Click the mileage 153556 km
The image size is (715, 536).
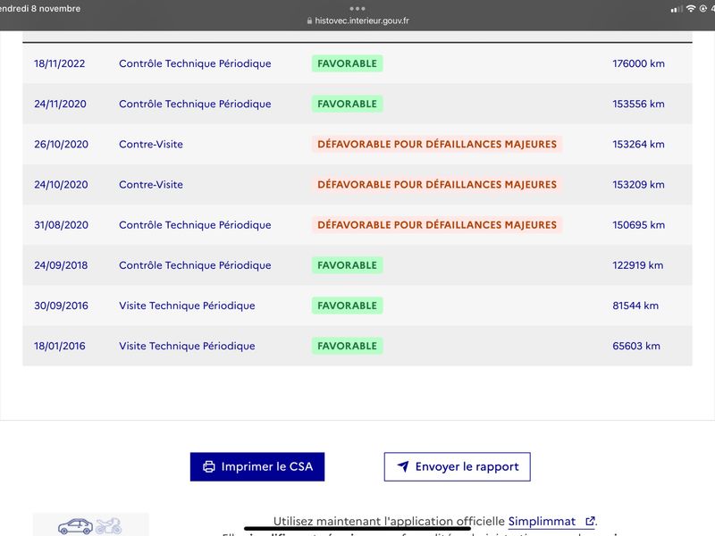click(x=638, y=104)
